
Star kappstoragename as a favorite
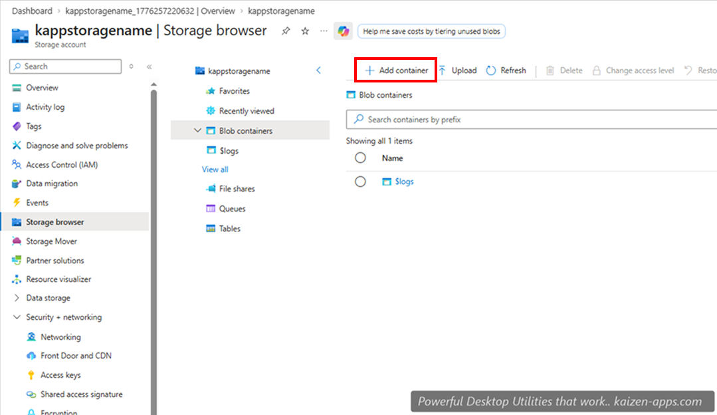304,31
